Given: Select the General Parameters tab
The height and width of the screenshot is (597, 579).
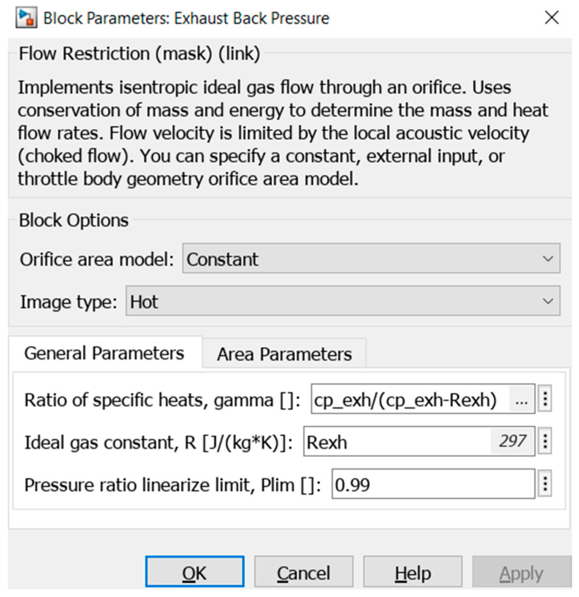Looking at the screenshot, I should (x=104, y=353).
